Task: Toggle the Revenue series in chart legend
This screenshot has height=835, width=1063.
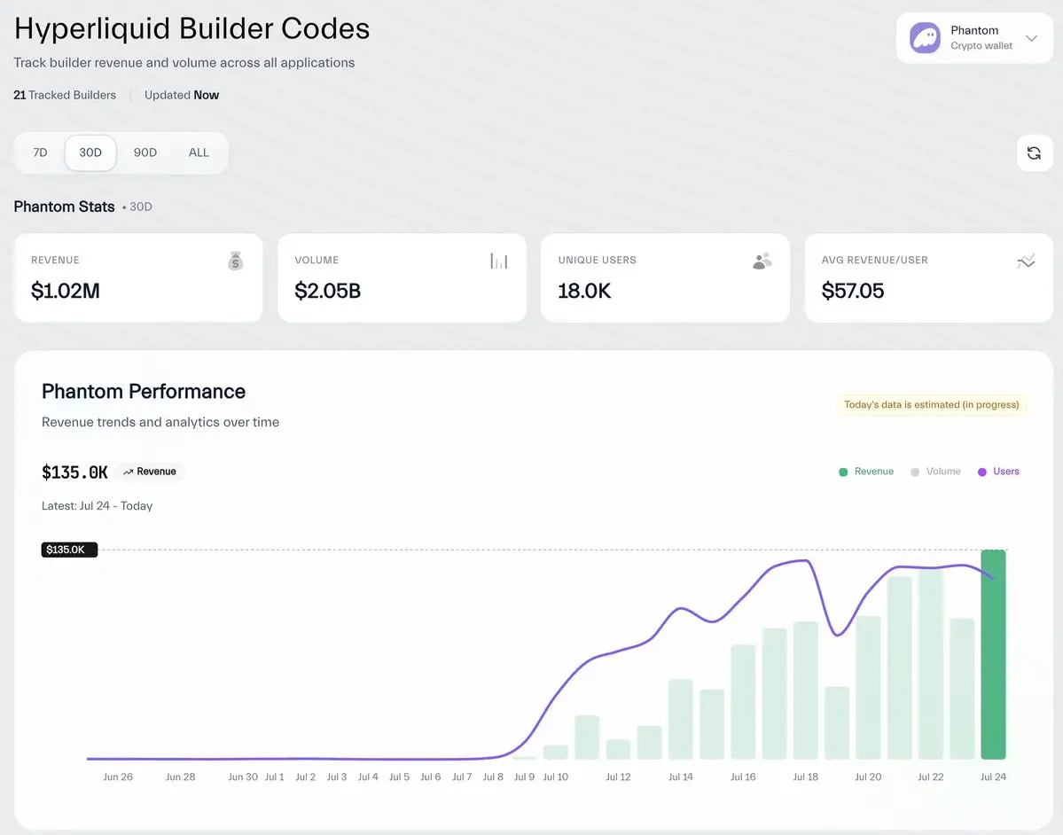Action: coord(866,472)
